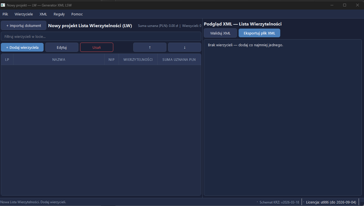Click the Importuj dokument button
Screen dimensions: 364x206
click(24, 26)
